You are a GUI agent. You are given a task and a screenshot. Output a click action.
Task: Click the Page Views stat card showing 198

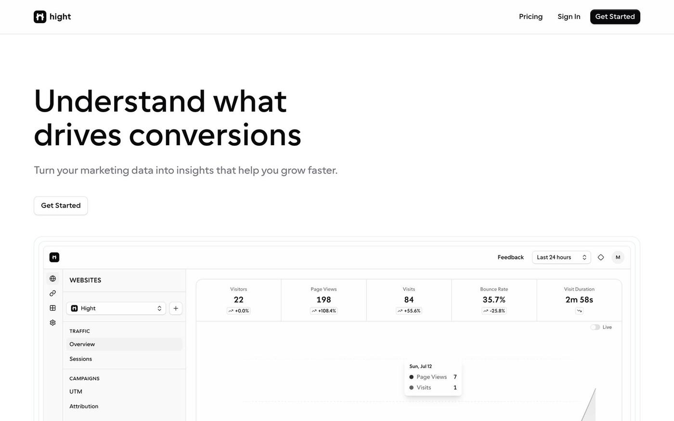(324, 300)
